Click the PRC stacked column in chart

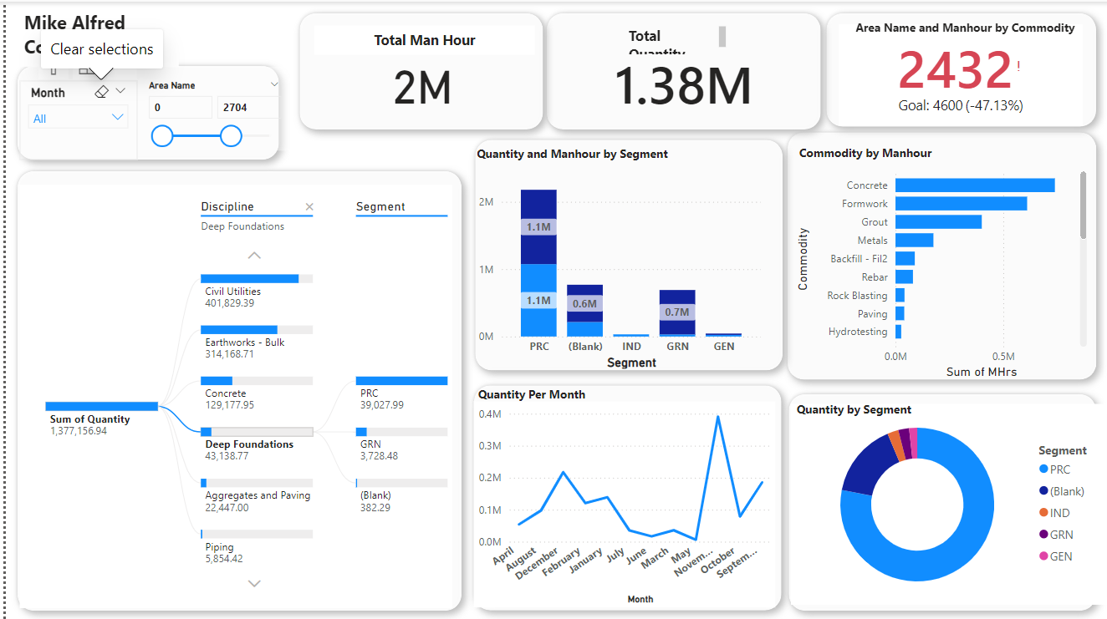[x=538, y=262]
